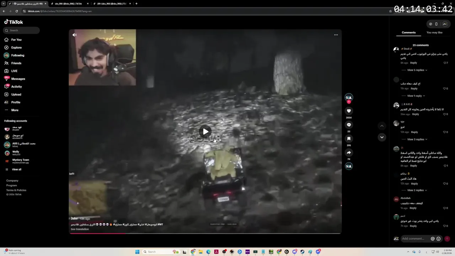
Task: Expand View 3 replies
Action: tap(417, 139)
